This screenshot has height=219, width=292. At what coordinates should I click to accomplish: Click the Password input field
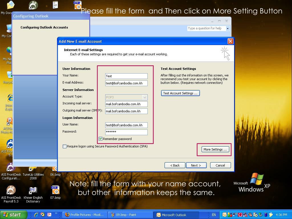click(x=126, y=132)
